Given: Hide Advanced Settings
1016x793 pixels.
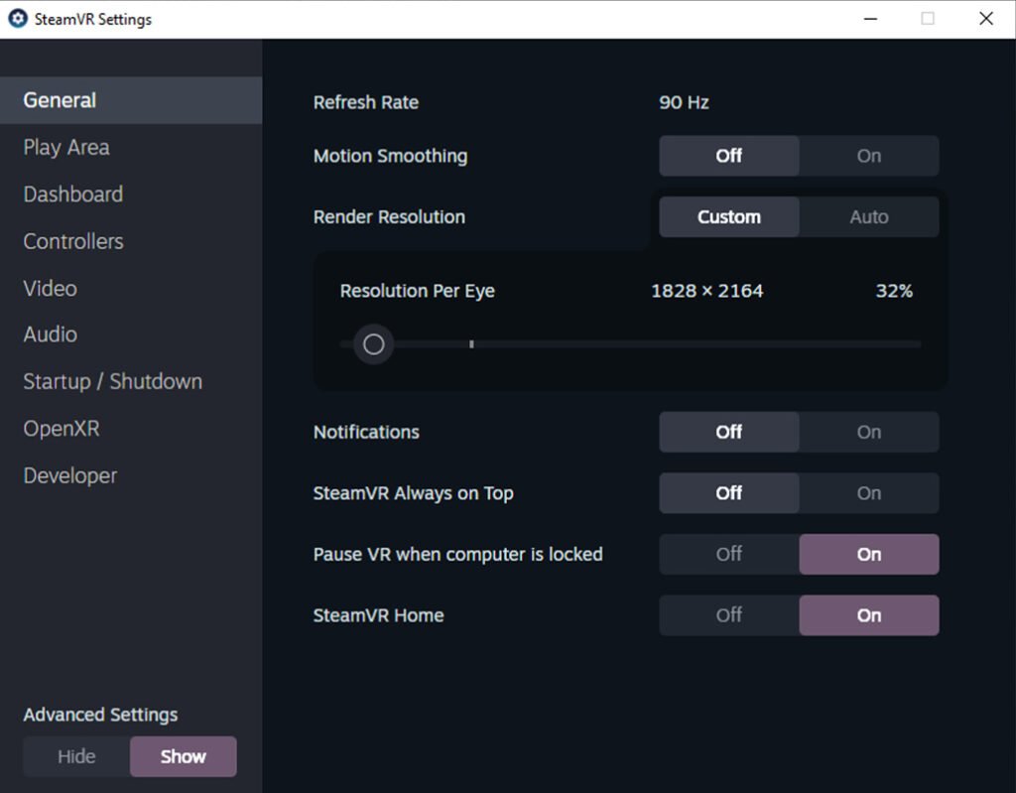Looking at the screenshot, I should click(x=76, y=756).
